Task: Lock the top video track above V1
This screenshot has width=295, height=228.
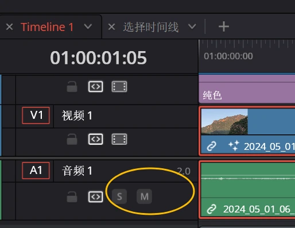Action: pos(72,87)
